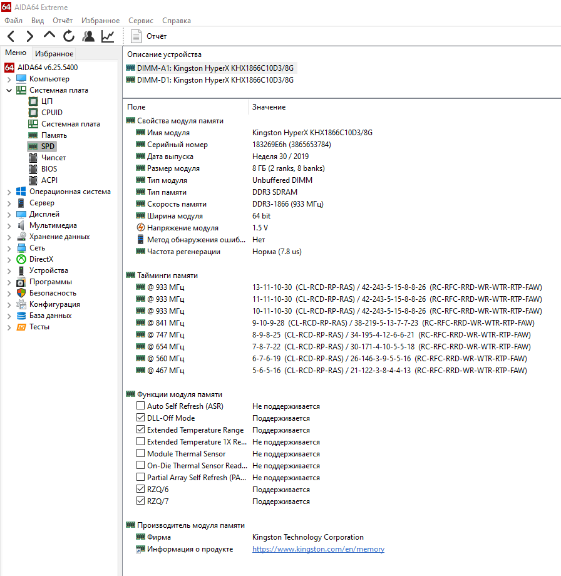Toggle RZQ/7 checkbox
561x576 pixels.
click(x=140, y=501)
